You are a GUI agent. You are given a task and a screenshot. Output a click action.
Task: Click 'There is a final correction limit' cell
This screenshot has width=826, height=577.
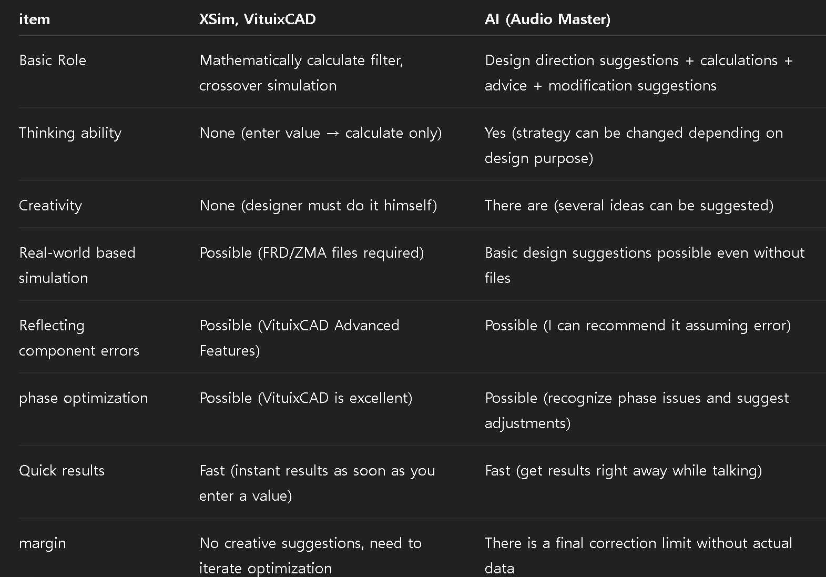point(638,555)
